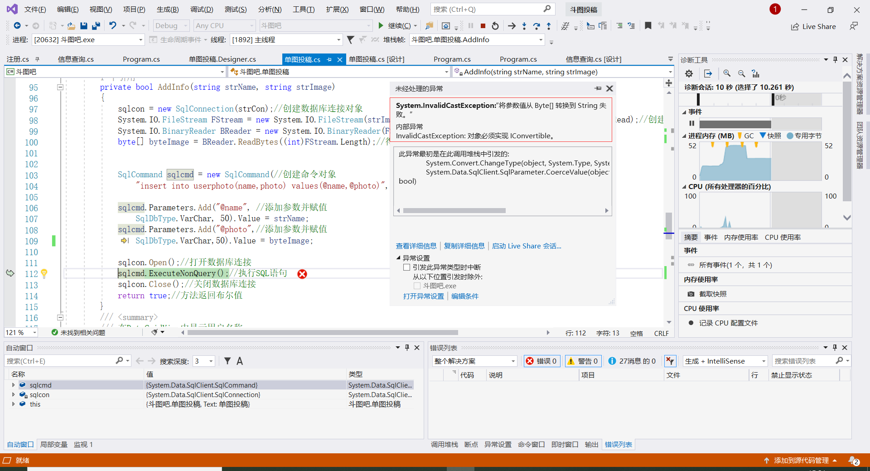The width and height of the screenshot is (870, 471).
Task: Toggle match case A in Autos search
Action: [x=240, y=361]
